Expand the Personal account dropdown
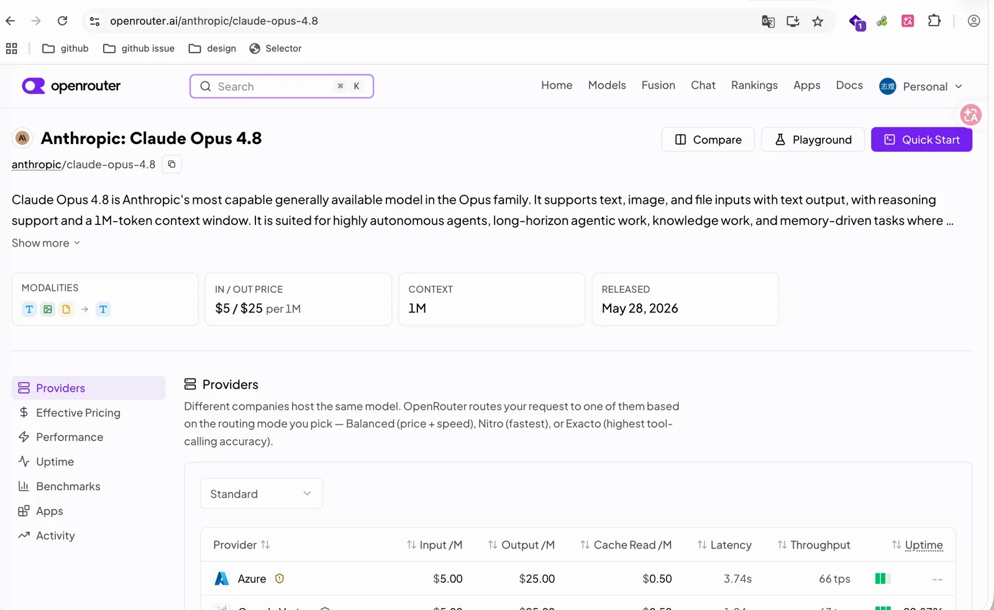The height and width of the screenshot is (610, 994). pos(921,86)
